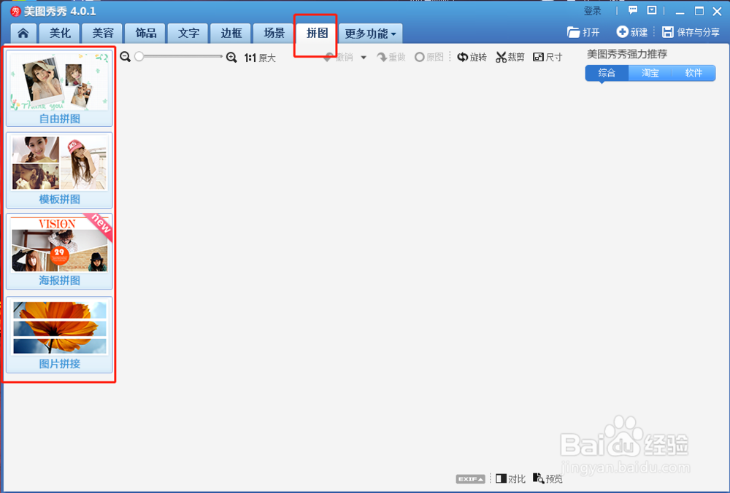Choose the 自由拼图 collage option
The width and height of the screenshot is (730, 493).
pos(59,88)
